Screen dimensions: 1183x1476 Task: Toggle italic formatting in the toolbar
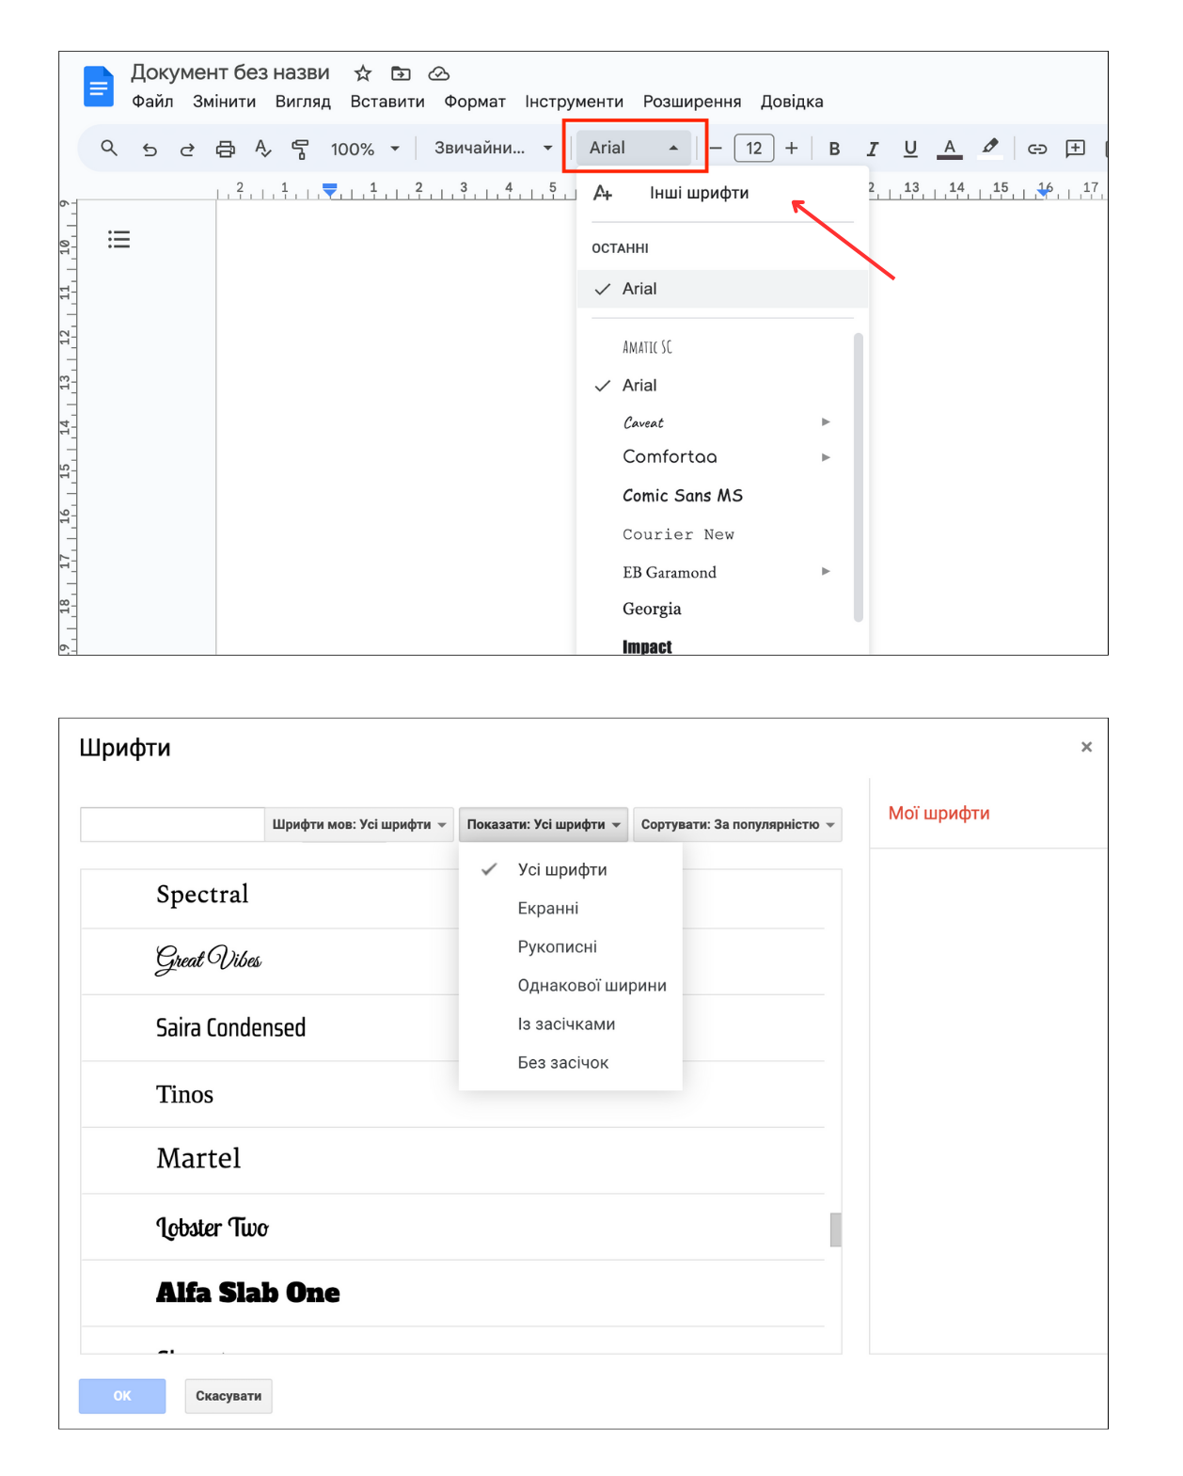[872, 149]
